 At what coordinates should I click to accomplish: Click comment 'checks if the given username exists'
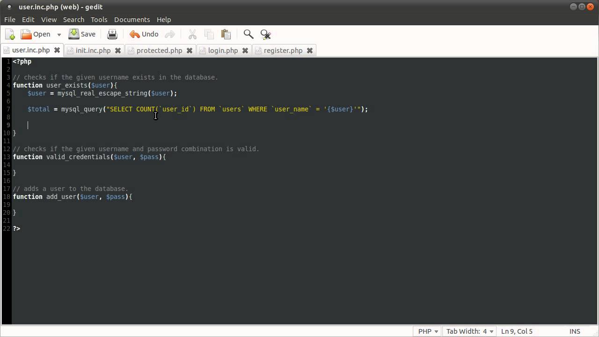(116, 77)
